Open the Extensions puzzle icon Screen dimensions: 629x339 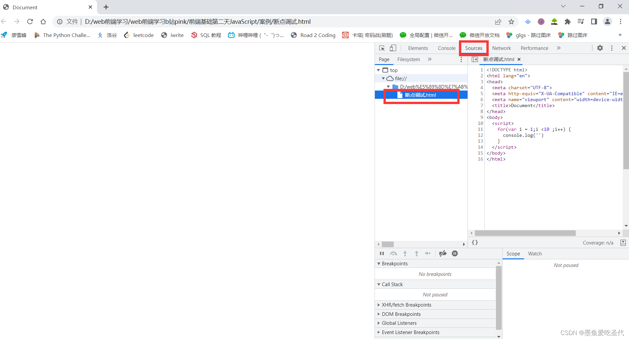(x=567, y=22)
